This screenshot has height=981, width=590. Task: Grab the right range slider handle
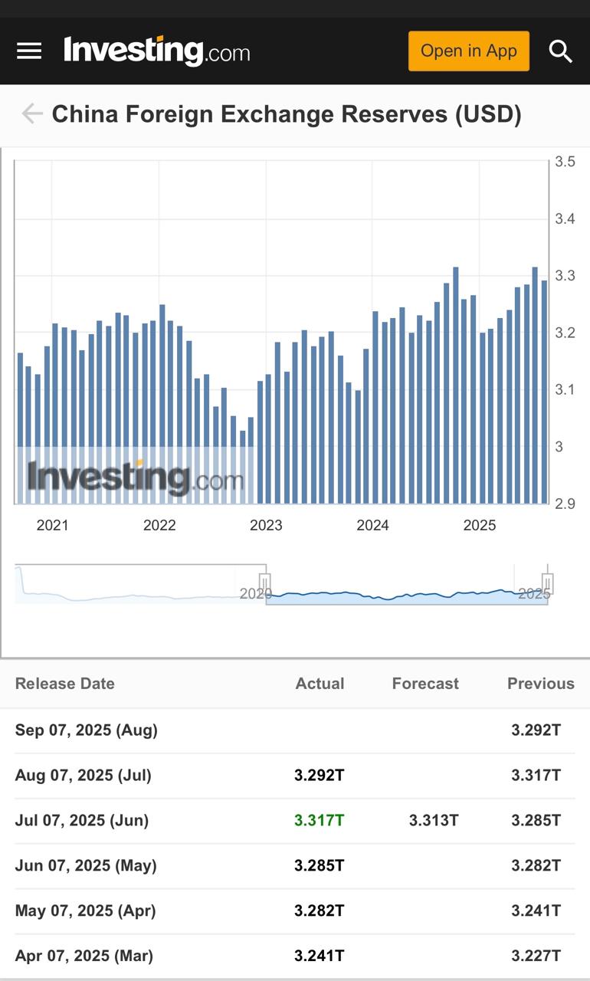pyautogui.click(x=547, y=585)
